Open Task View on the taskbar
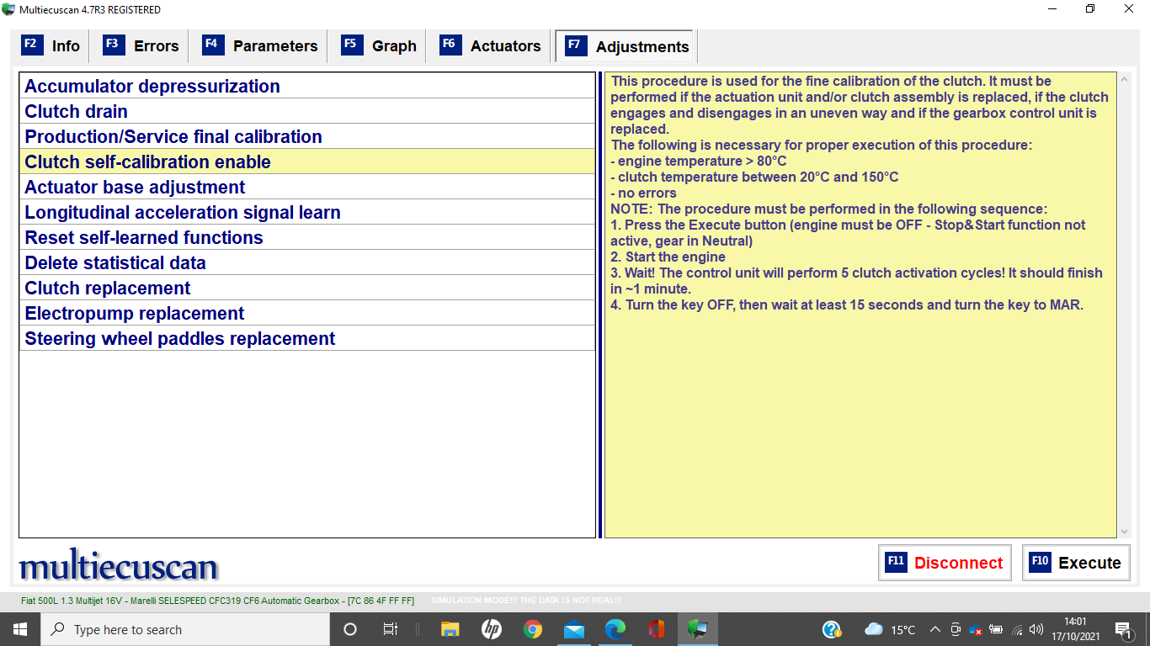 point(391,629)
